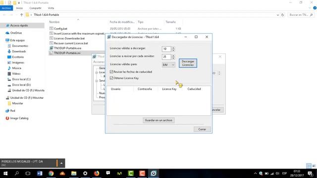Click the TNod-1.6.4-Portable address bar path
Viewport: 317px width, 178px height.
pyautogui.click(x=46, y=15)
